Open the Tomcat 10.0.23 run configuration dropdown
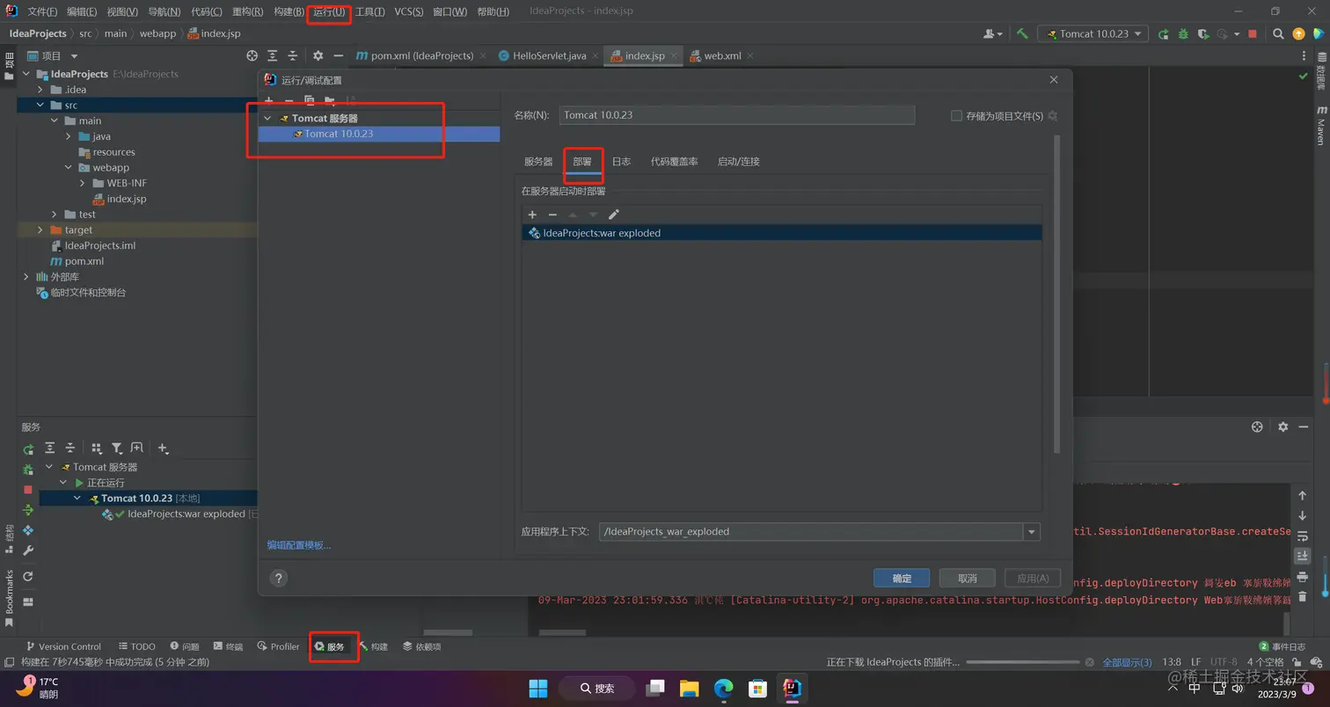Image resolution: width=1330 pixels, height=707 pixels. (x=1093, y=33)
